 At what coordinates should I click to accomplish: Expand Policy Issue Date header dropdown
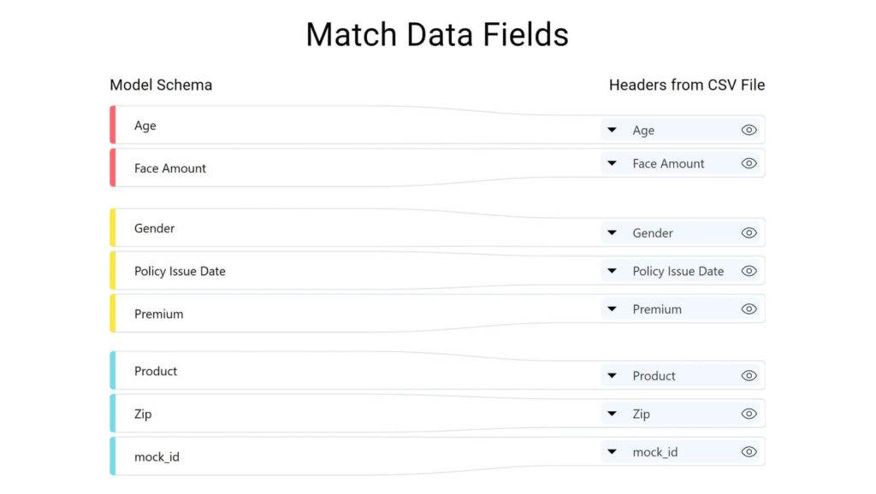(612, 271)
